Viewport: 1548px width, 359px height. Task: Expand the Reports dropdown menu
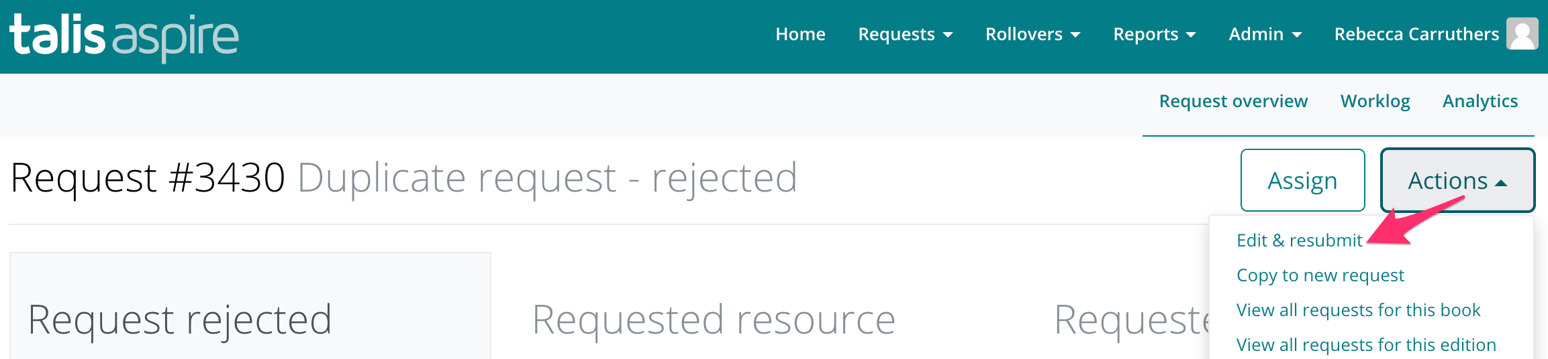1155,34
